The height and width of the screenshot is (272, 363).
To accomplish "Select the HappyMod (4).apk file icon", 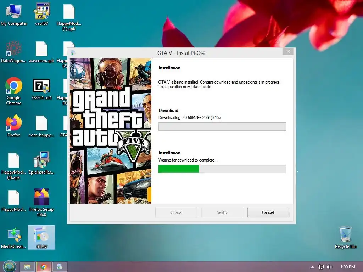I will click(14, 166).
